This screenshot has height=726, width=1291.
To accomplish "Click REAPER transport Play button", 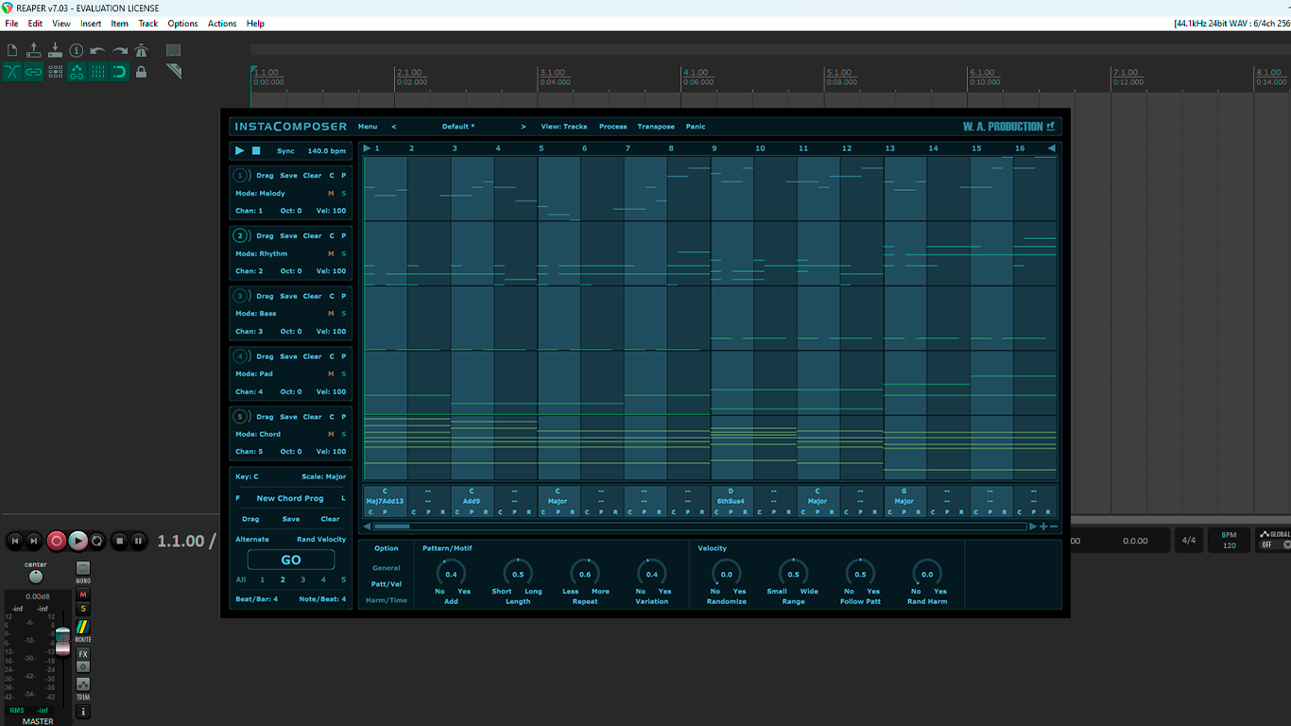I will pyautogui.click(x=77, y=541).
